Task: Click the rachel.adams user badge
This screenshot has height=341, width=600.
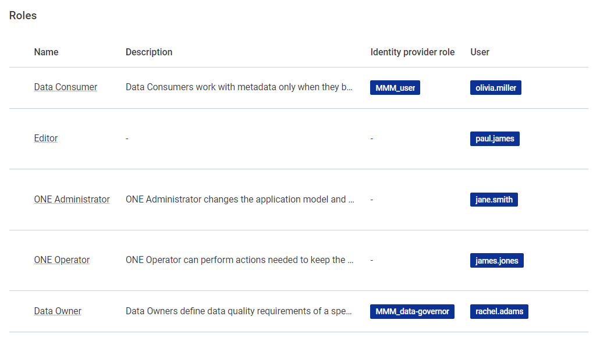Action: pos(499,311)
